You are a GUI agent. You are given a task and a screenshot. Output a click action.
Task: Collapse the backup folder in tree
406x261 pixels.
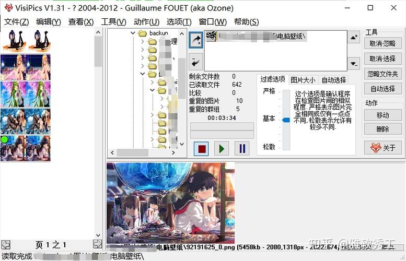133,33
